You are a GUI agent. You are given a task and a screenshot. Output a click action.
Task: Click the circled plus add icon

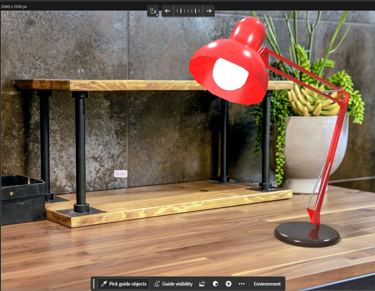click(229, 284)
